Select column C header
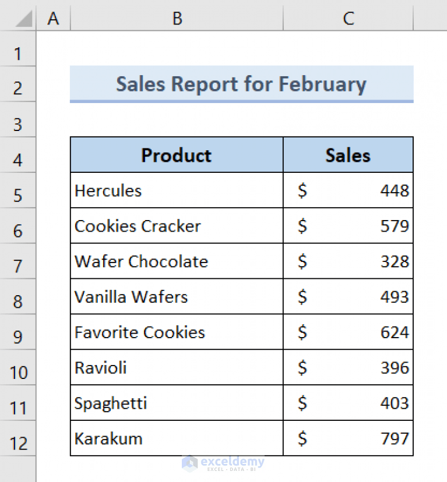447x482 pixels. (348, 19)
